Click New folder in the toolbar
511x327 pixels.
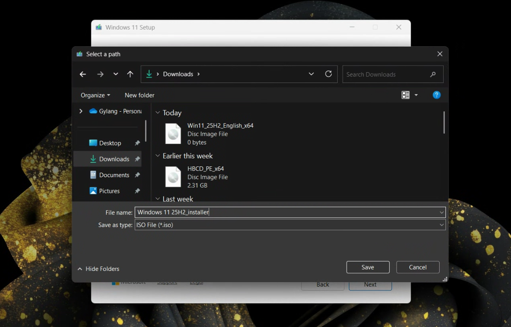(x=140, y=95)
